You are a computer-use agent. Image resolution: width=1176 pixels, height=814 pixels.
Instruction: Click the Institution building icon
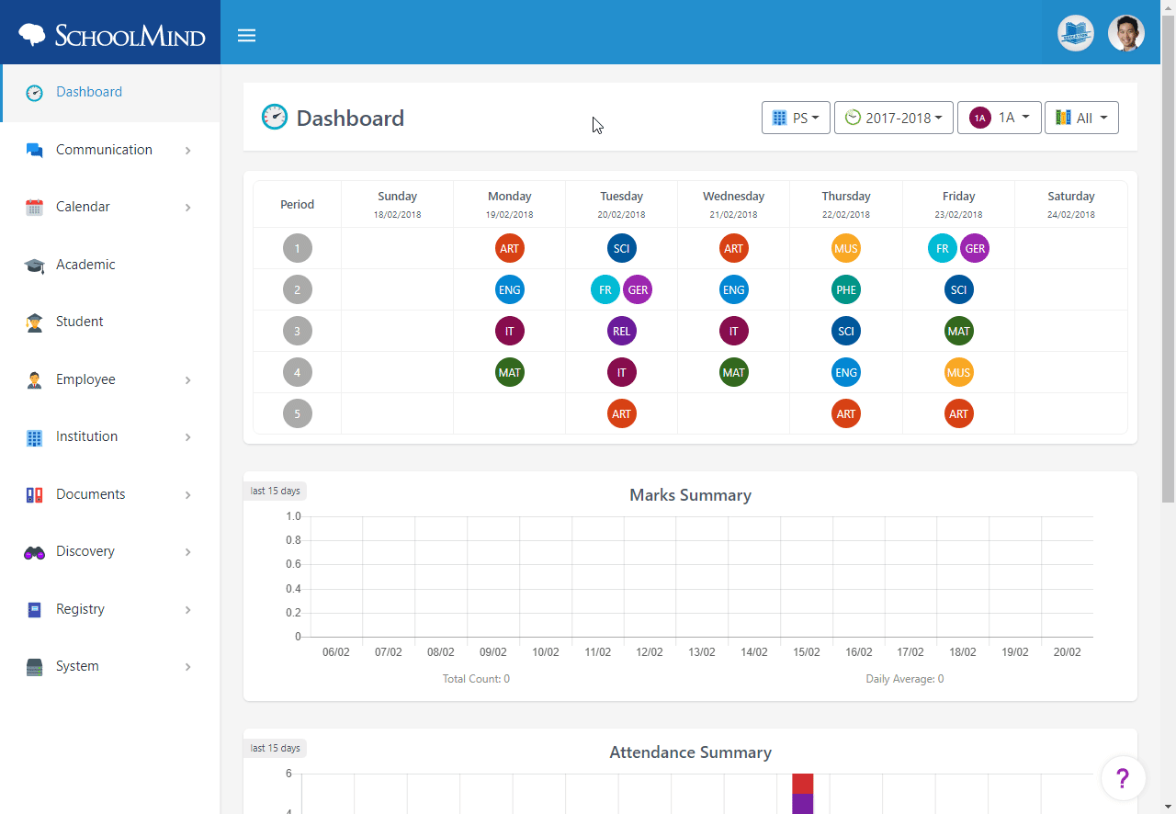pos(34,437)
